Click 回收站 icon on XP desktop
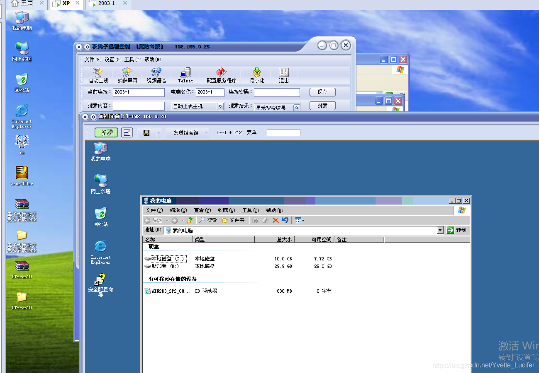Image resolution: width=539 pixels, height=373 pixels. tap(22, 83)
